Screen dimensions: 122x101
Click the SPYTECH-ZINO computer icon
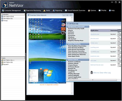click(x=2, y=16)
